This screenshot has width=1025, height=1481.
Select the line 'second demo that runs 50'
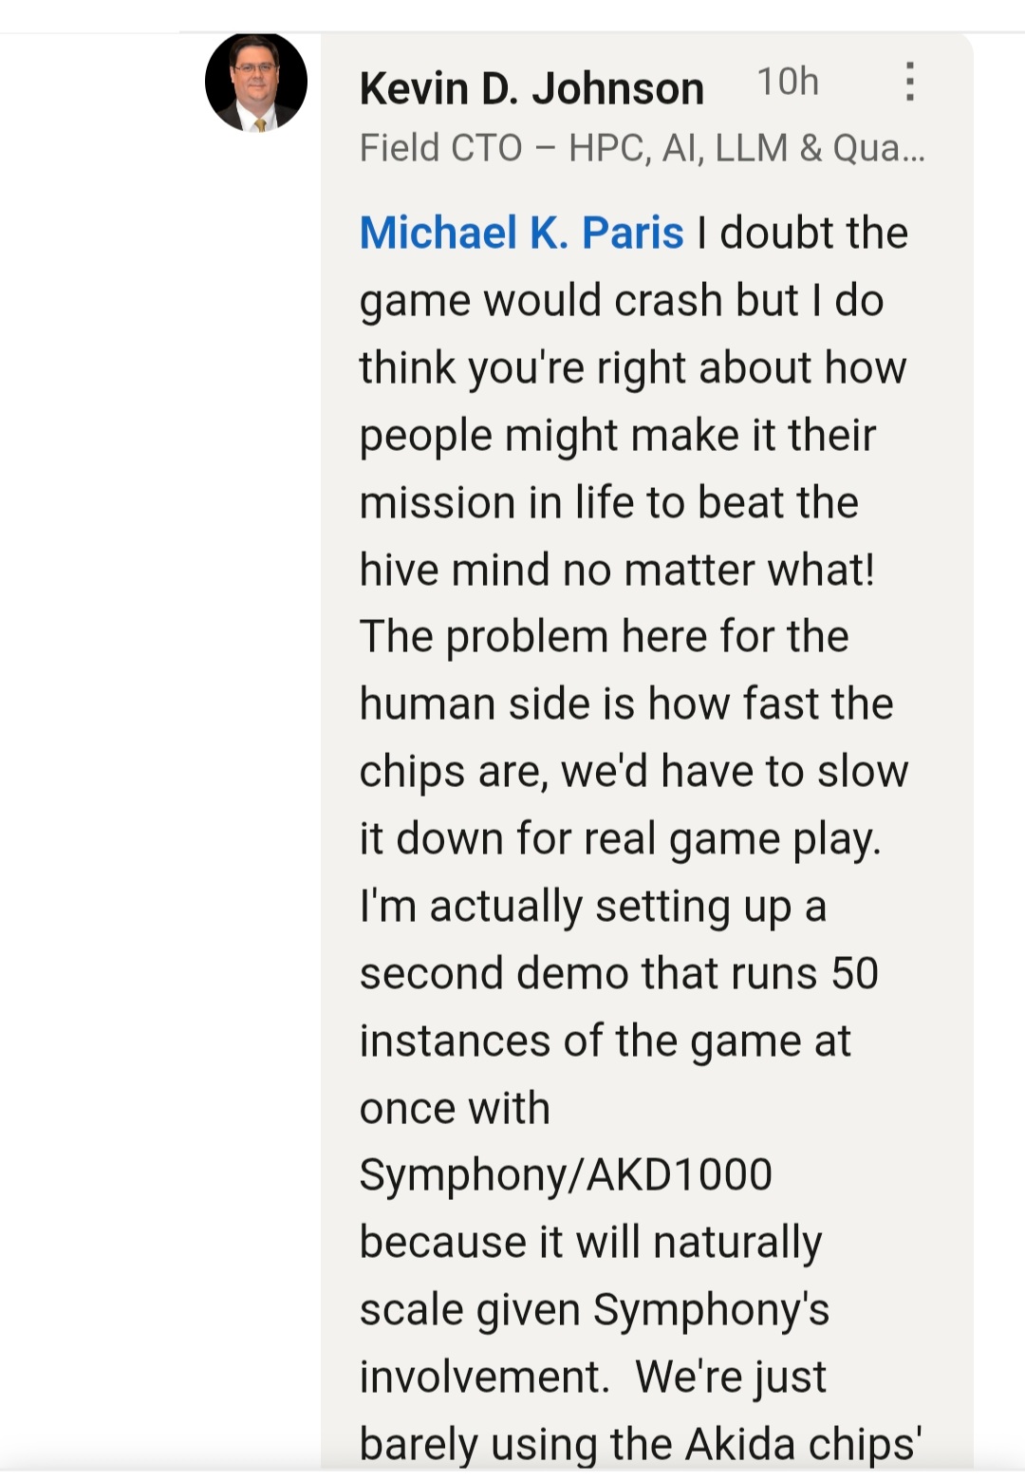(x=619, y=973)
